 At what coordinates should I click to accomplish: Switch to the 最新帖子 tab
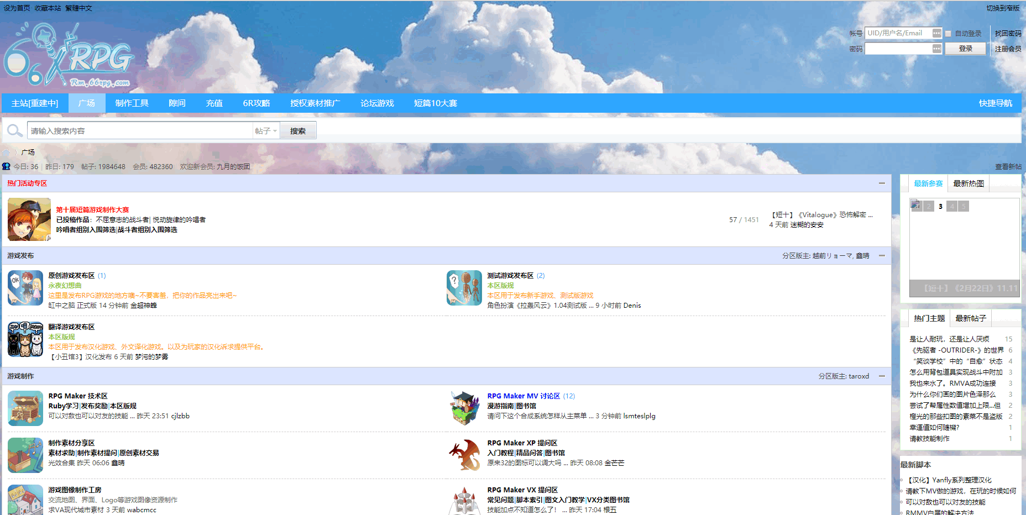971,318
